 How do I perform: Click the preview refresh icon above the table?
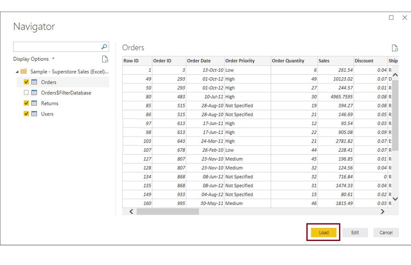(x=395, y=48)
